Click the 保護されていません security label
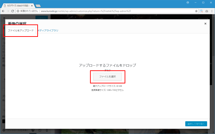 point(29,11)
